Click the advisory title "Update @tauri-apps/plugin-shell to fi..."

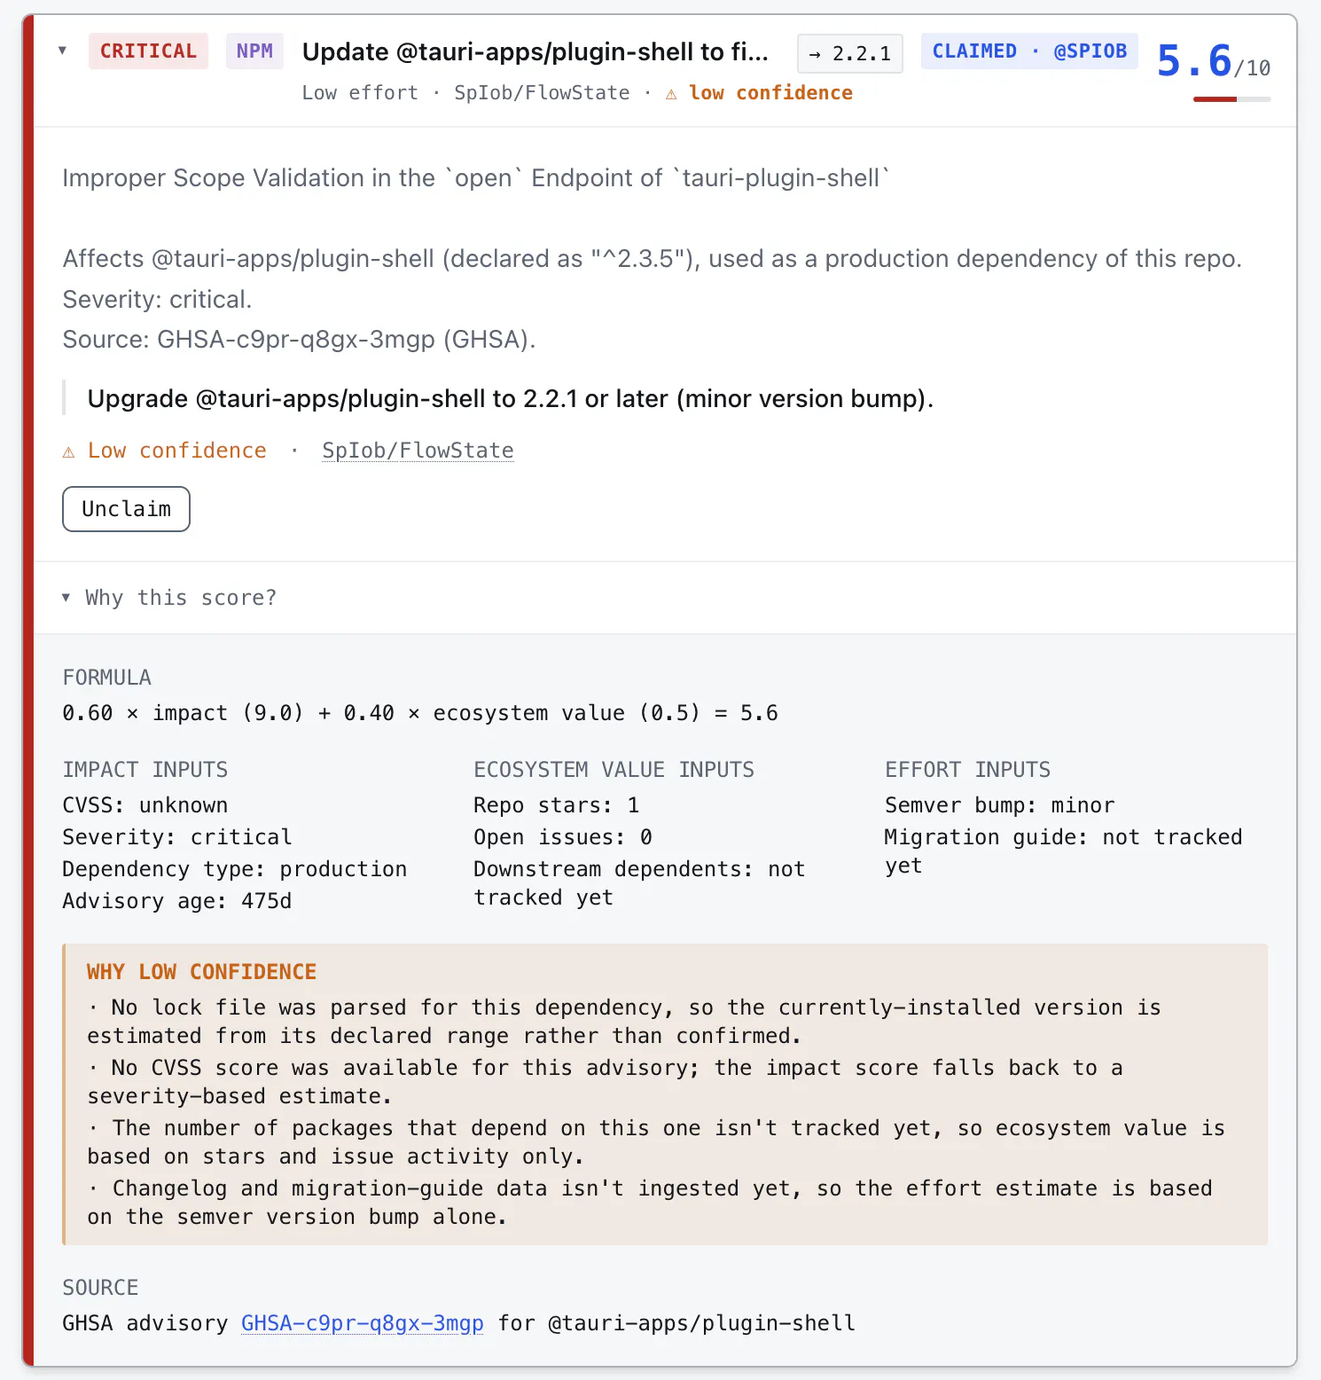535,52
